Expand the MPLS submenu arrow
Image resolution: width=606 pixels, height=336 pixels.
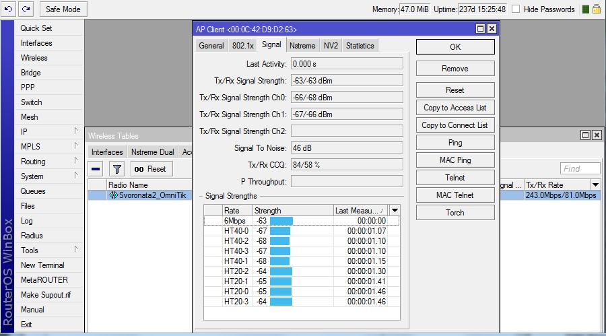click(x=76, y=145)
